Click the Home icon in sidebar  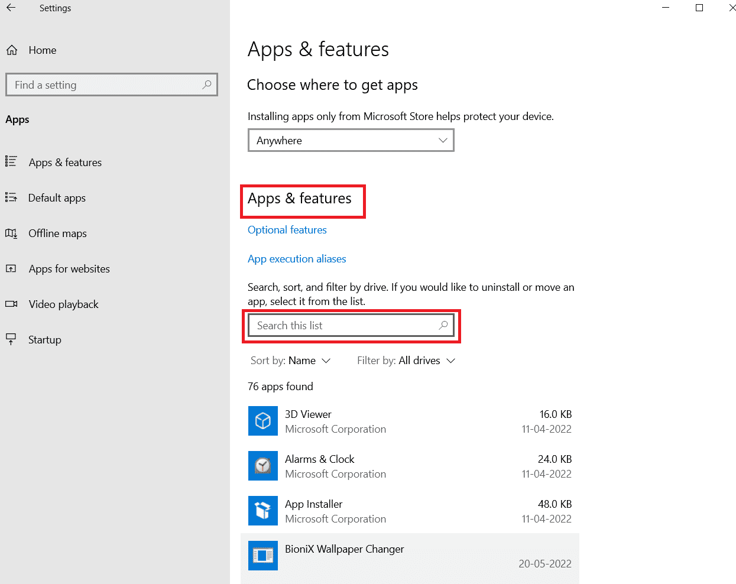click(12, 50)
